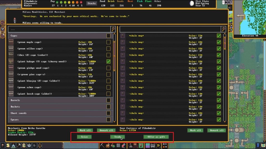Click the scroll-down arrow of merchant list
266x149 pixels.
(114, 122)
